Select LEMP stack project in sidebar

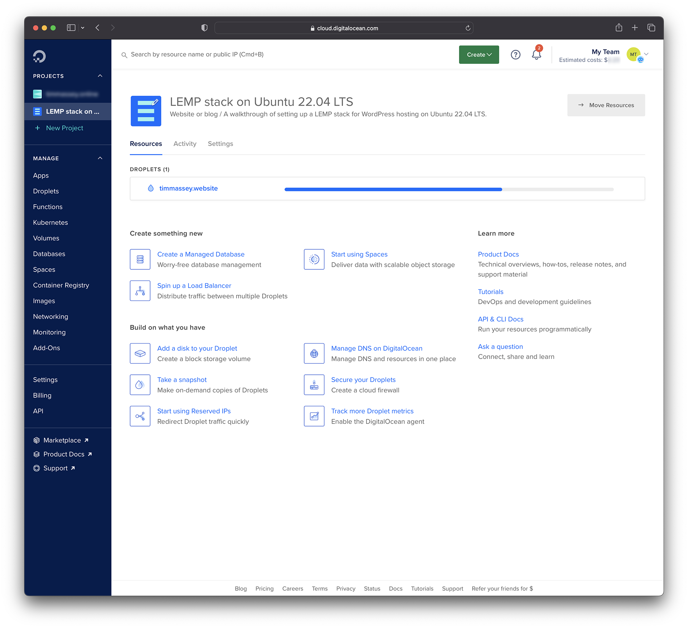tap(68, 112)
